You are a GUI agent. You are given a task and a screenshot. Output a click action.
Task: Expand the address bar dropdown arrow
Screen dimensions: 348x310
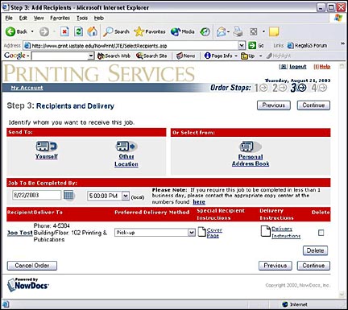(242, 46)
